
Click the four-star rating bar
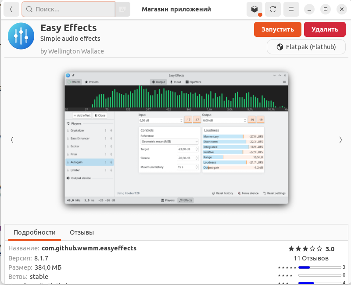click(320, 275)
